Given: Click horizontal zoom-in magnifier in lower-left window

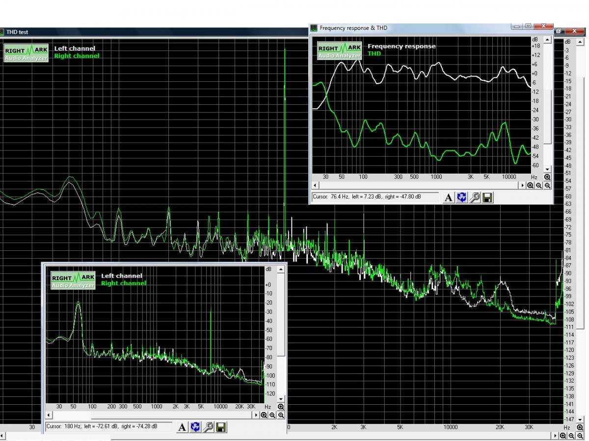Looking at the screenshot, I should click(264, 415).
